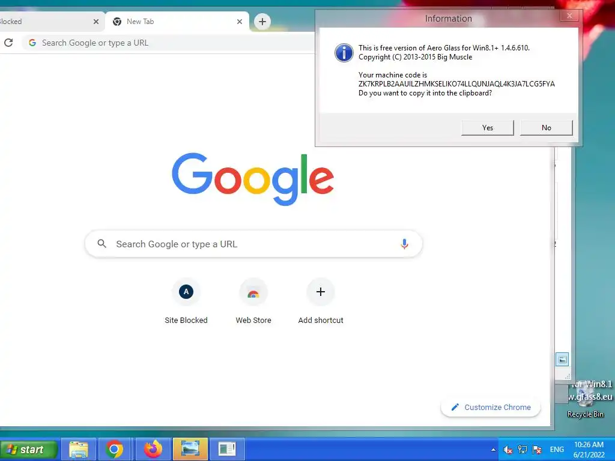615x461 pixels.
Task: Click the Google search box on page
Action: [254, 244]
